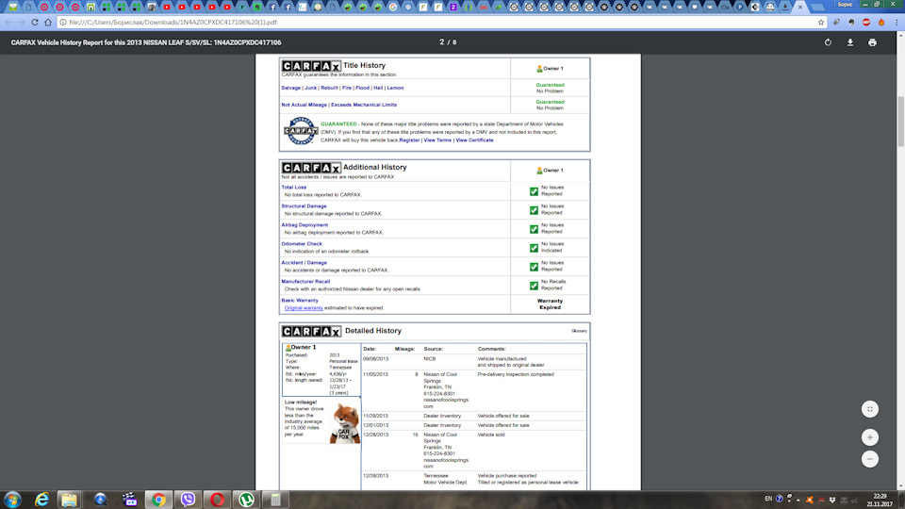
Task: Click the Accident / Damage green checkmark
Action: (534, 267)
